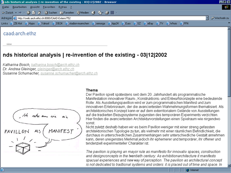Open the Suchen search panel
The width and height of the screenshot is (231, 173).
tap(51, 13)
